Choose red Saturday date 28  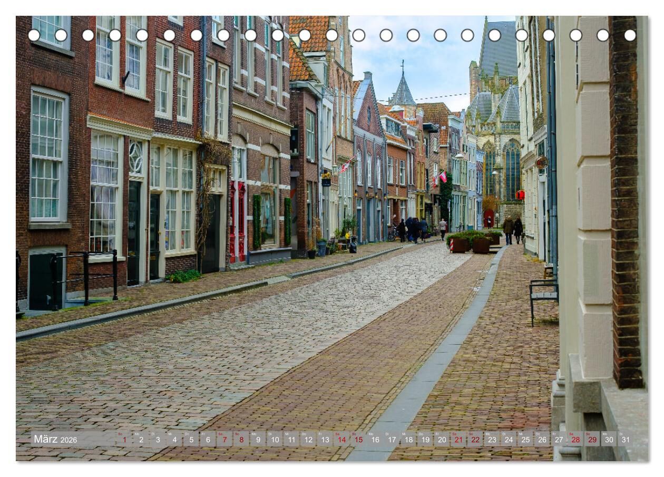[x=575, y=439]
